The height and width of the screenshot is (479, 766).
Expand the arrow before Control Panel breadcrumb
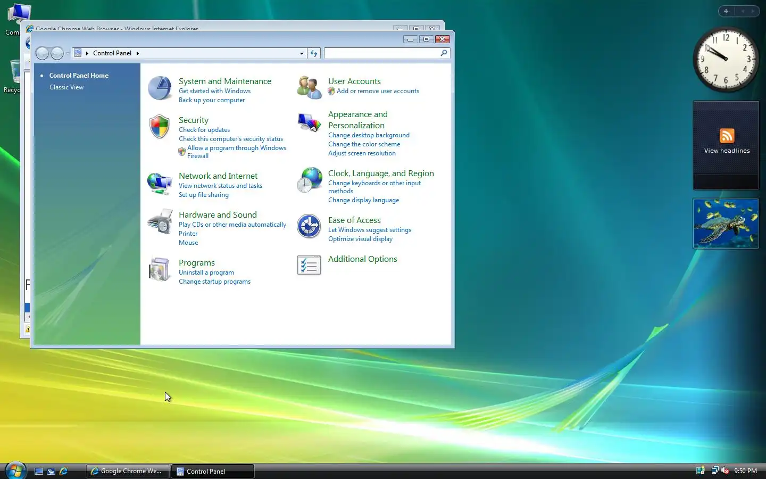coord(87,53)
